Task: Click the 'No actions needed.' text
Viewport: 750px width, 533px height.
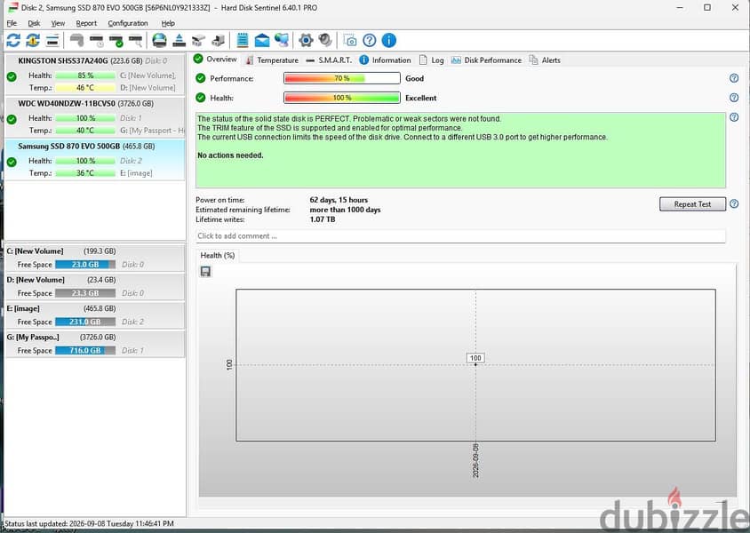Action: [230, 155]
